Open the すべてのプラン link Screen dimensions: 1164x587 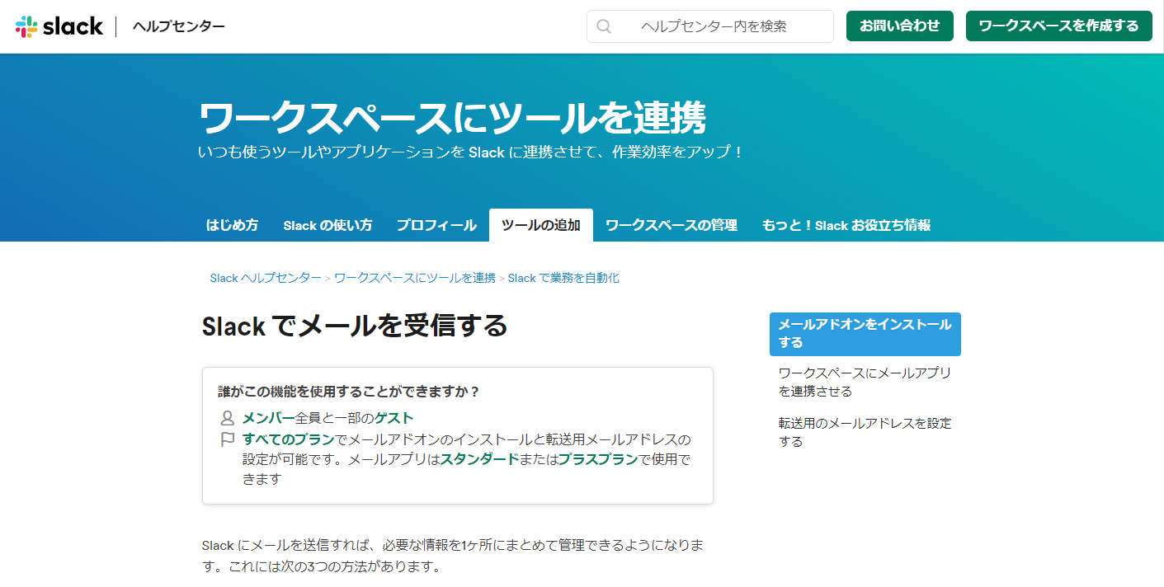(x=289, y=439)
